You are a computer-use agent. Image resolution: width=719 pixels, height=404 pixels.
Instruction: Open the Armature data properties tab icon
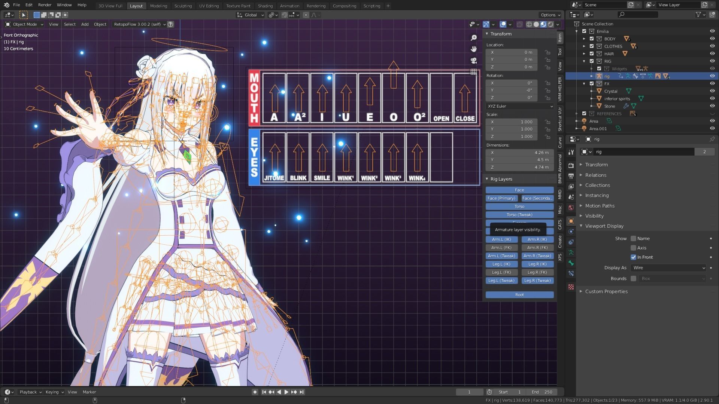(571, 252)
